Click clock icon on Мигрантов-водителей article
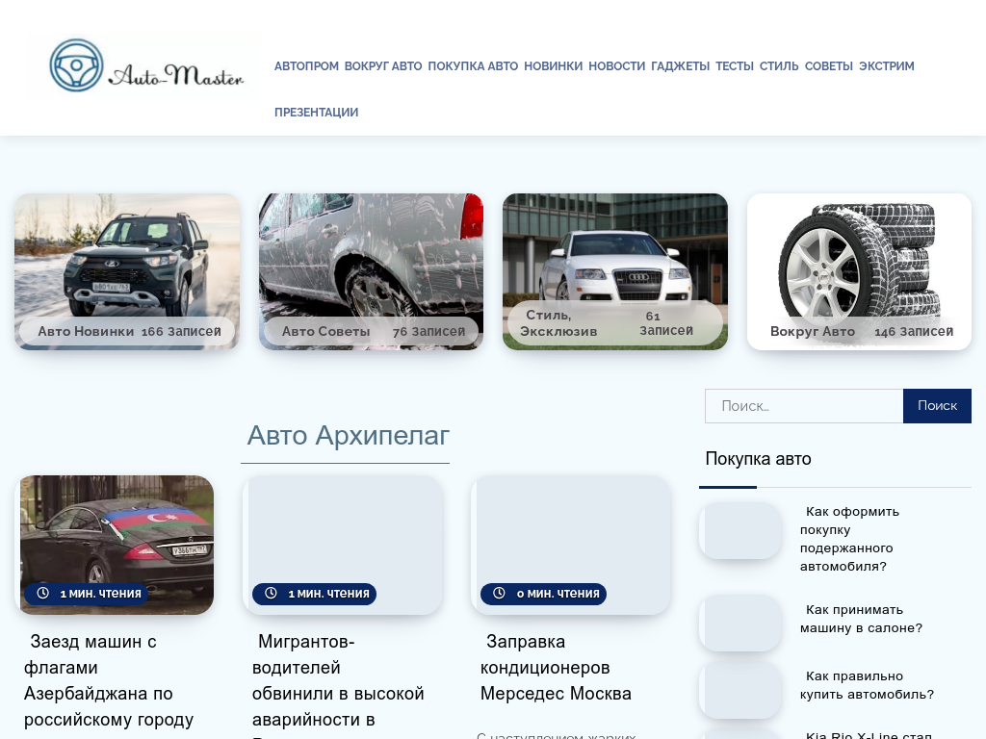 [271, 593]
